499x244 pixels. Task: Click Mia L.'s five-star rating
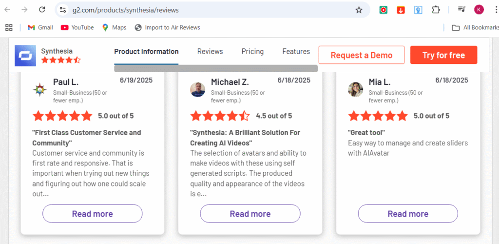[x=378, y=116]
